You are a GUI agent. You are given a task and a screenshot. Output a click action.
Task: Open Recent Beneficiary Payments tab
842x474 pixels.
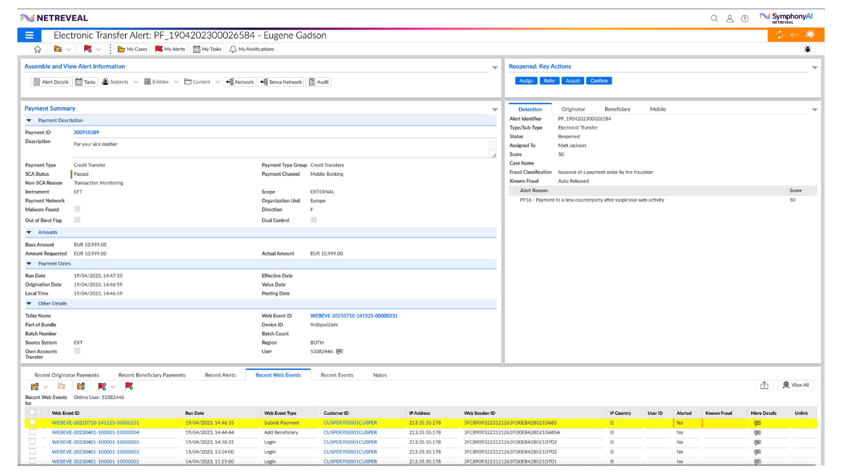click(152, 375)
